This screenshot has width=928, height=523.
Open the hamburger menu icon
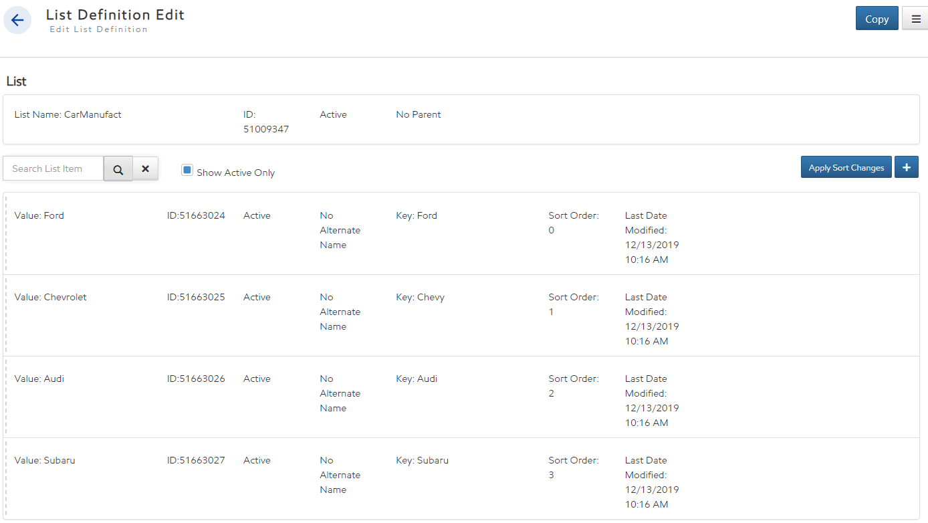(x=915, y=19)
